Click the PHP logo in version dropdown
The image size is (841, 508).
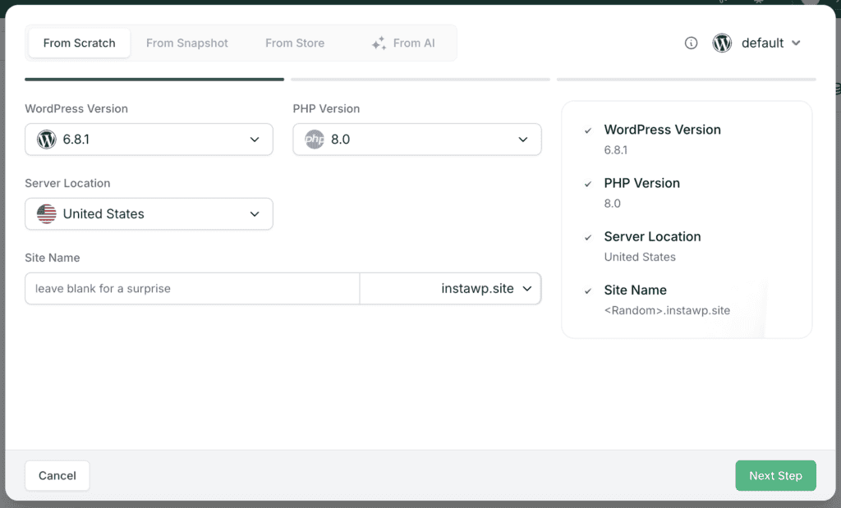pyautogui.click(x=315, y=140)
